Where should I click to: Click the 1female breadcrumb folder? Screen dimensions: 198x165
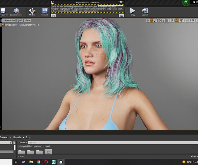point(16,137)
